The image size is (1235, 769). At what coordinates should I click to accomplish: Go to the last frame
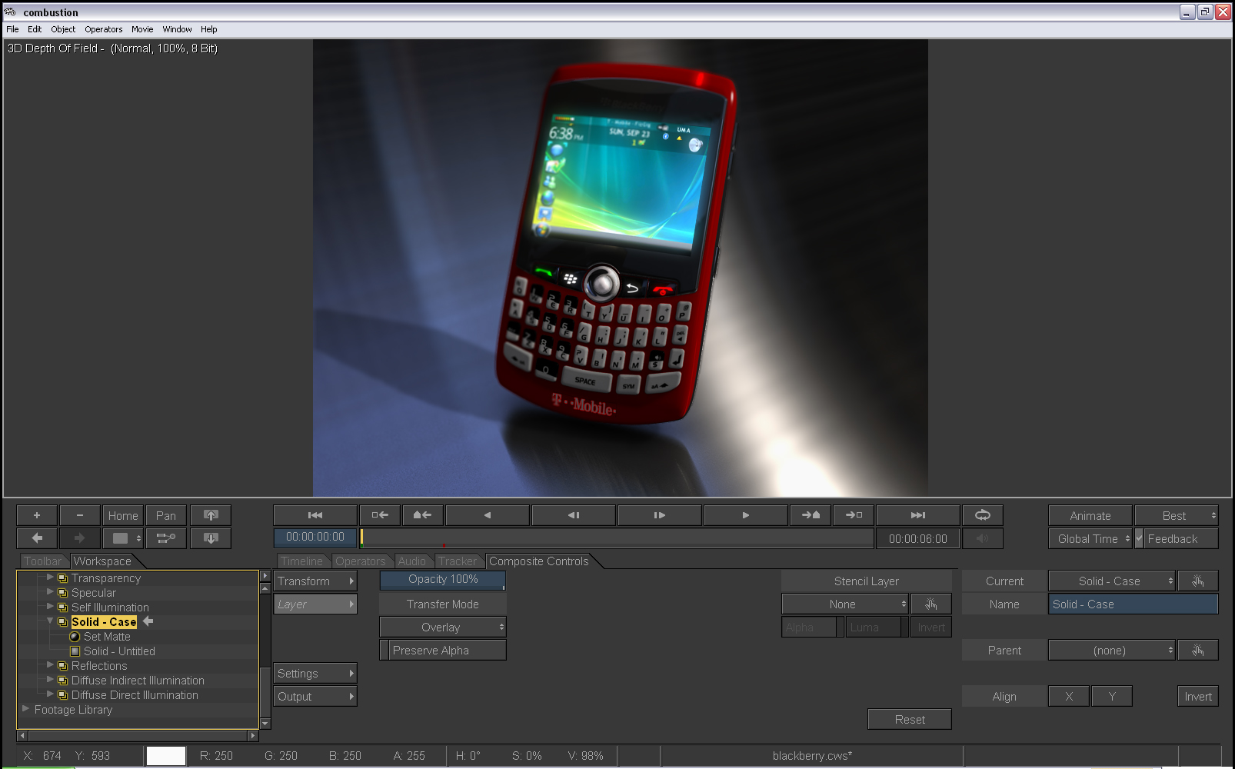918,515
